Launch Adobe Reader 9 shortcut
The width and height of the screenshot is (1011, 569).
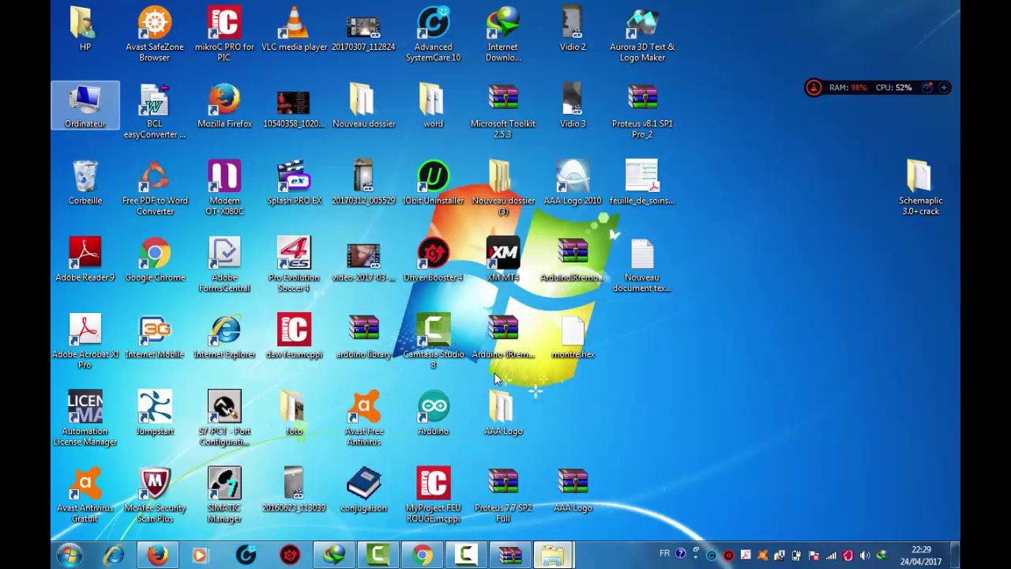(x=85, y=259)
